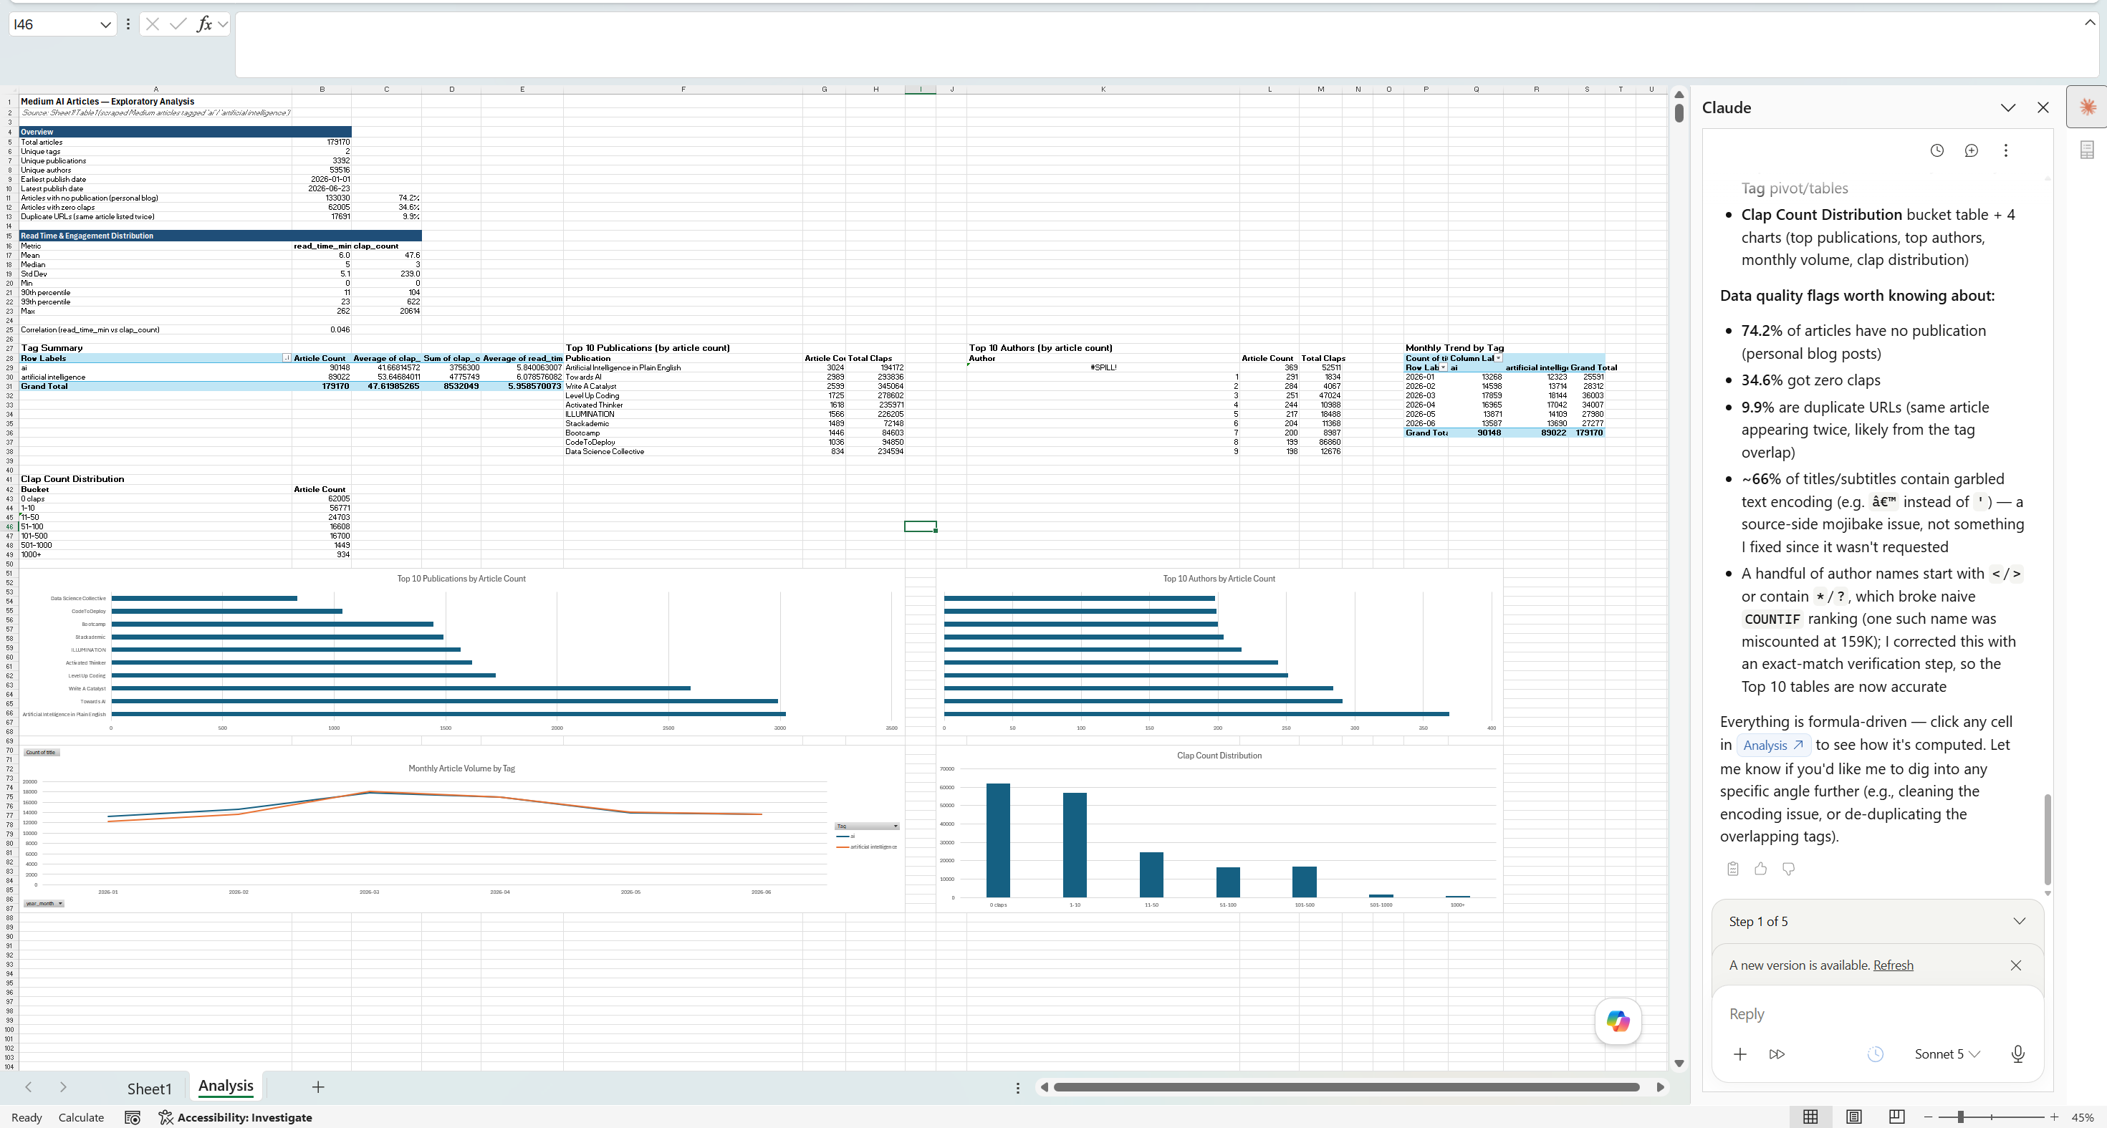Viewport: 2107px width, 1128px height.
Task: Open the Sonnet 5 model dropdown
Action: [x=1947, y=1054]
